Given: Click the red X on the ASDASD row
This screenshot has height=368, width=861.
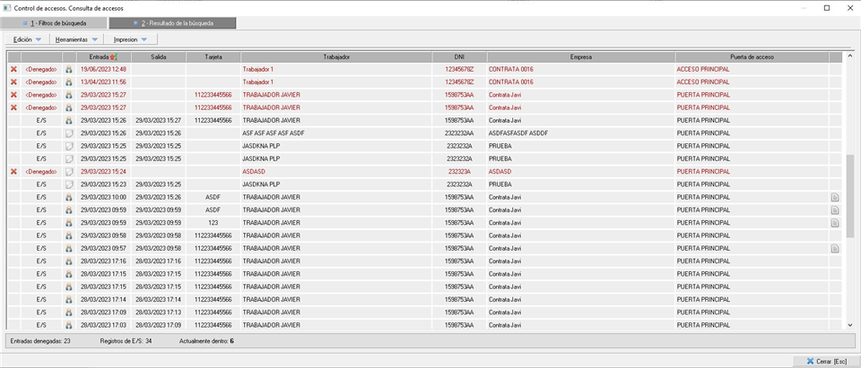Looking at the screenshot, I should click(x=13, y=171).
